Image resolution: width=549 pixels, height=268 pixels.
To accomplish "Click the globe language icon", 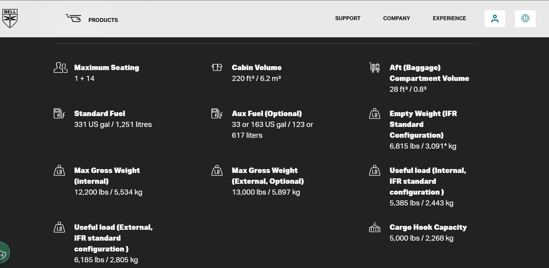I will coord(525,19).
